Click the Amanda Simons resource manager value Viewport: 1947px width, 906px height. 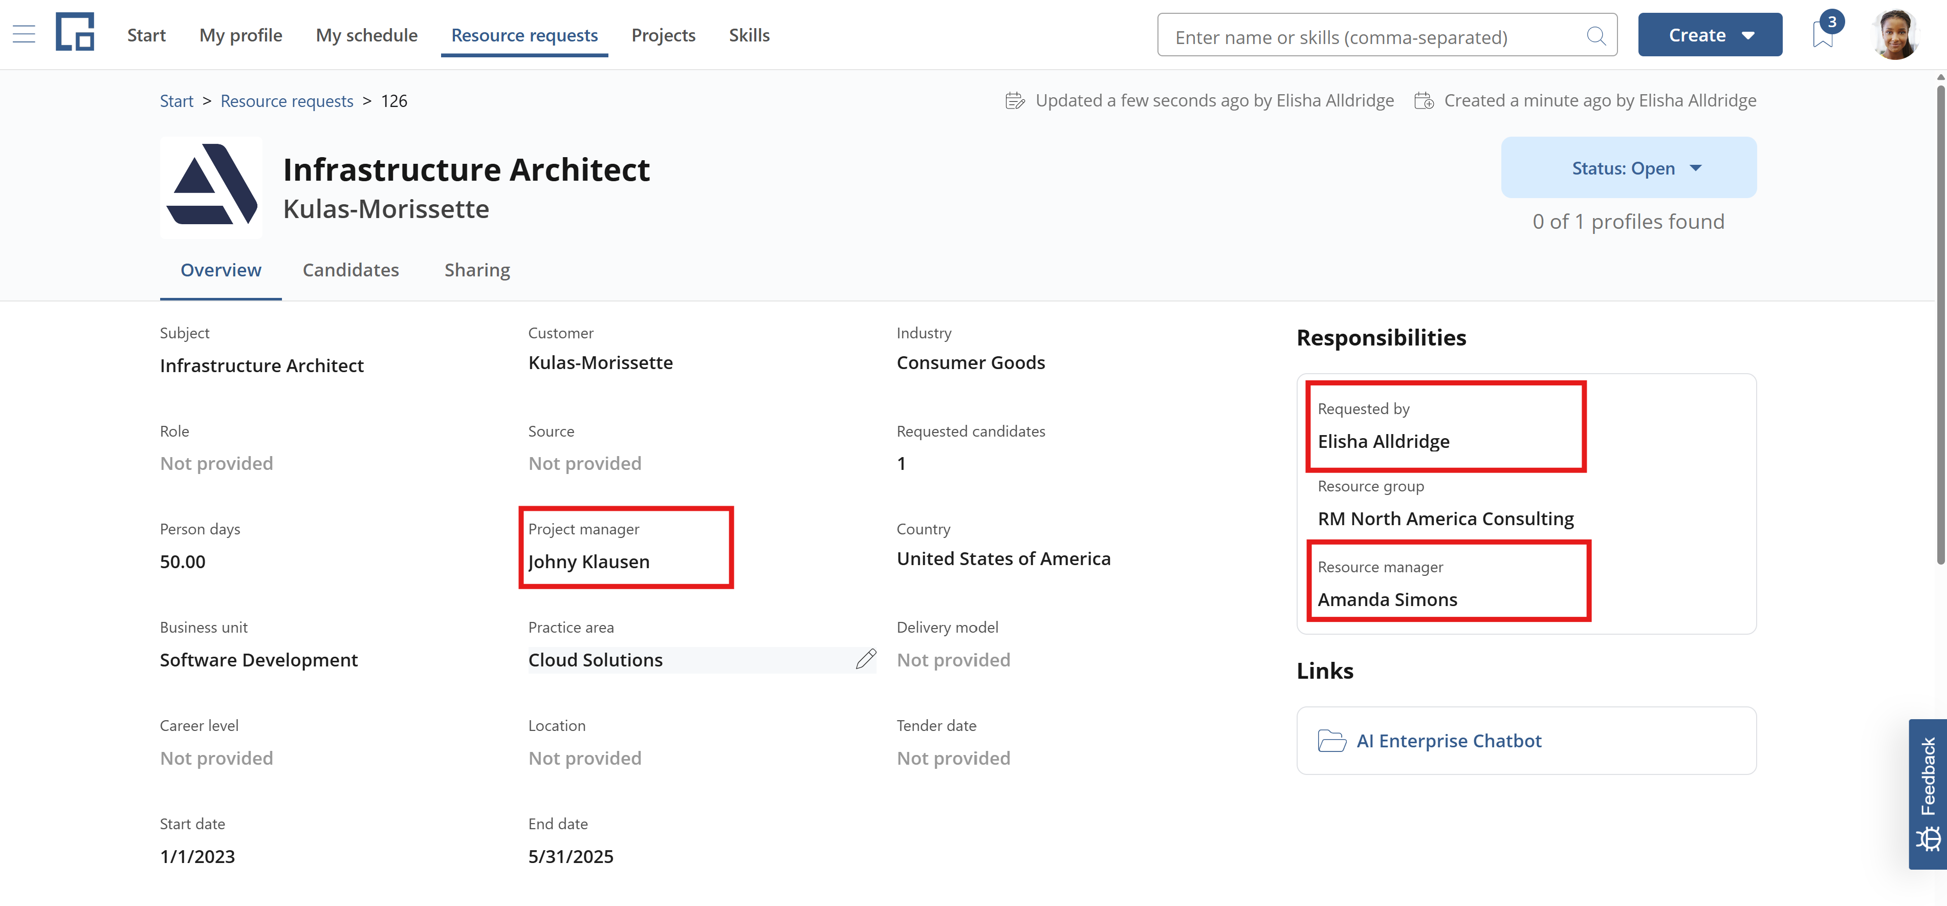(1387, 599)
